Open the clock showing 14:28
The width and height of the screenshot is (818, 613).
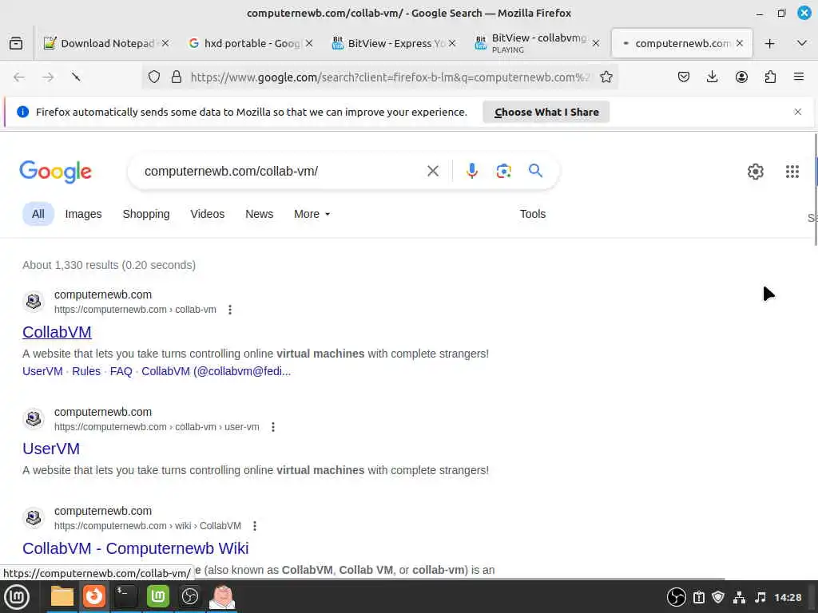pyautogui.click(x=788, y=597)
